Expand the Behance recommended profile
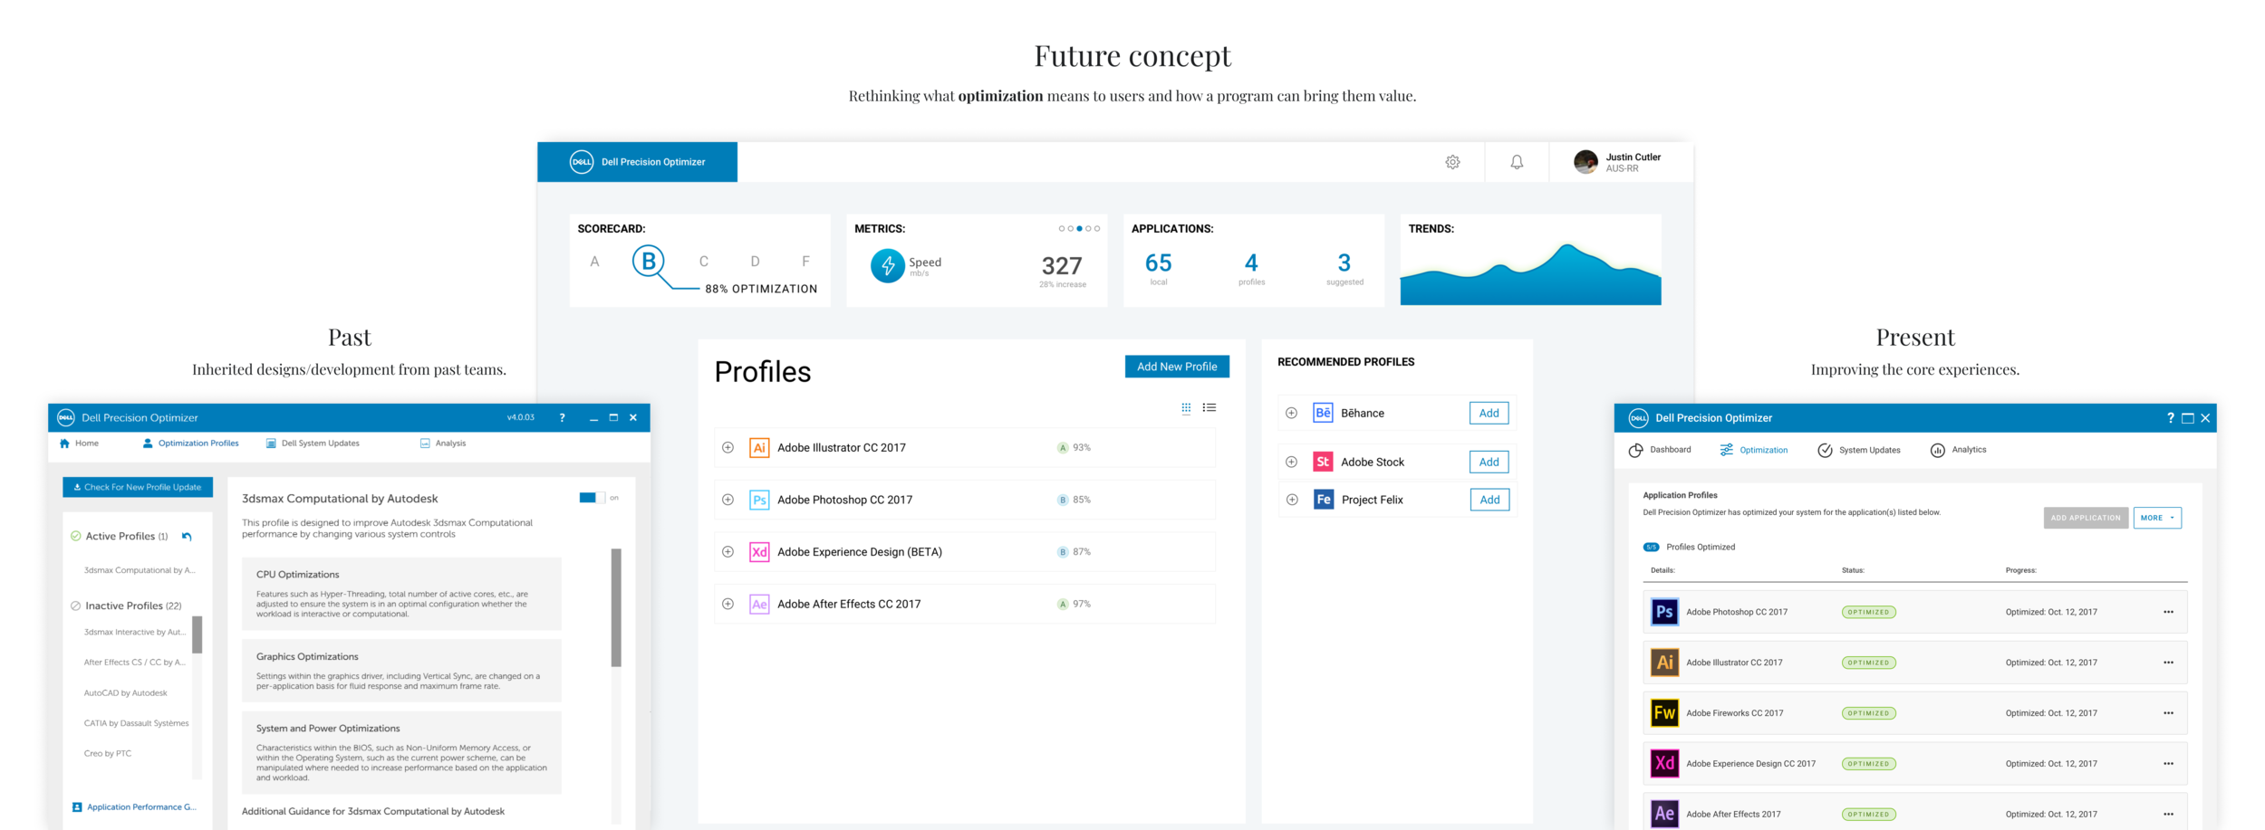Screen dimensions: 2265x830 pyautogui.click(x=1292, y=414)
